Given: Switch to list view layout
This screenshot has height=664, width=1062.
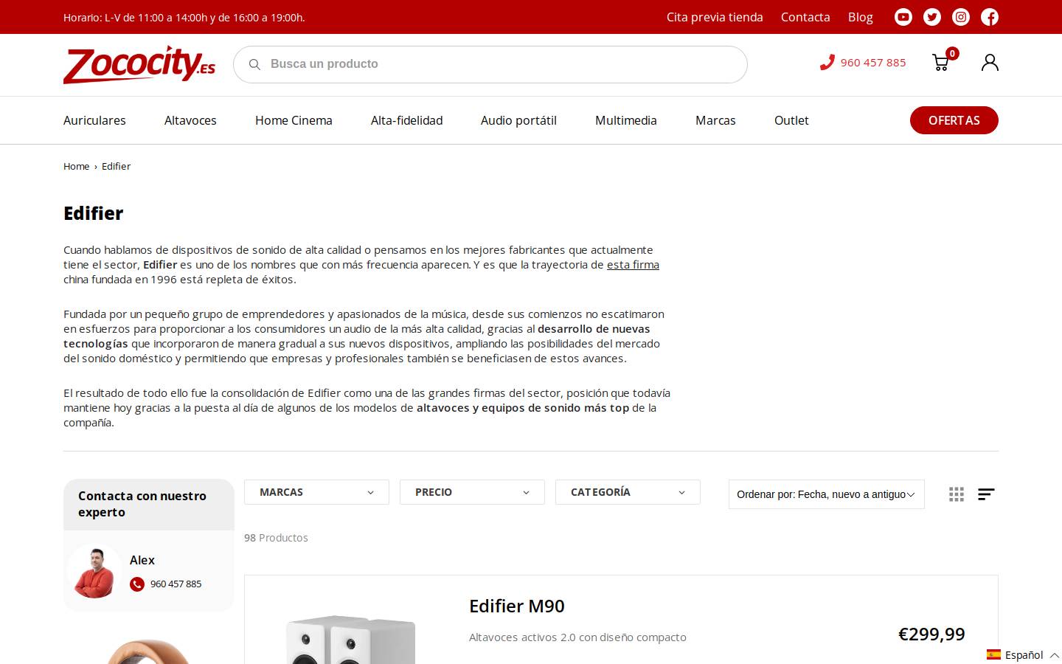Looking at the screenshot, I should click(x=986, y=494).
